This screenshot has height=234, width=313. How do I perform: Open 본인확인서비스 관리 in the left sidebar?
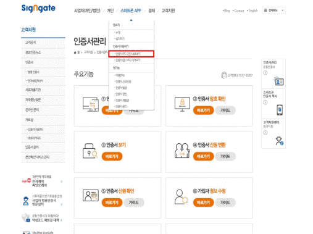[x=43, y=157]
